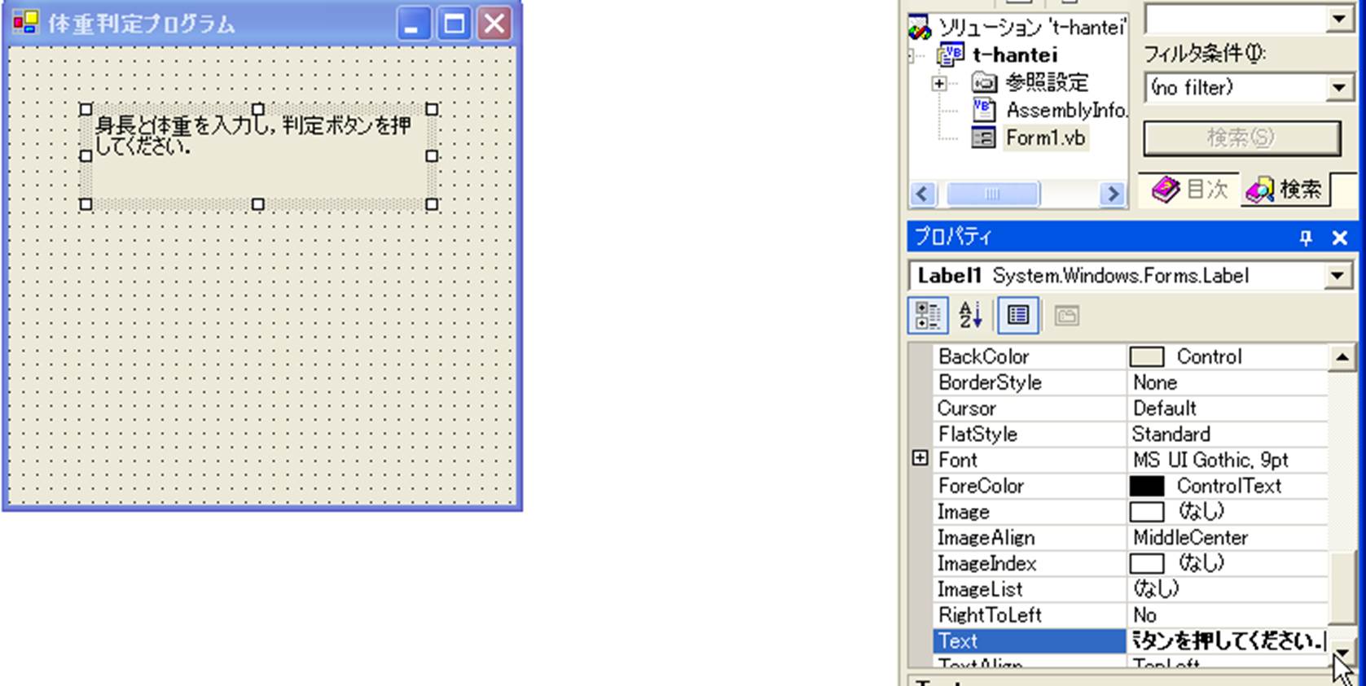Open the (no filter) dropdown

[1338, 88]
